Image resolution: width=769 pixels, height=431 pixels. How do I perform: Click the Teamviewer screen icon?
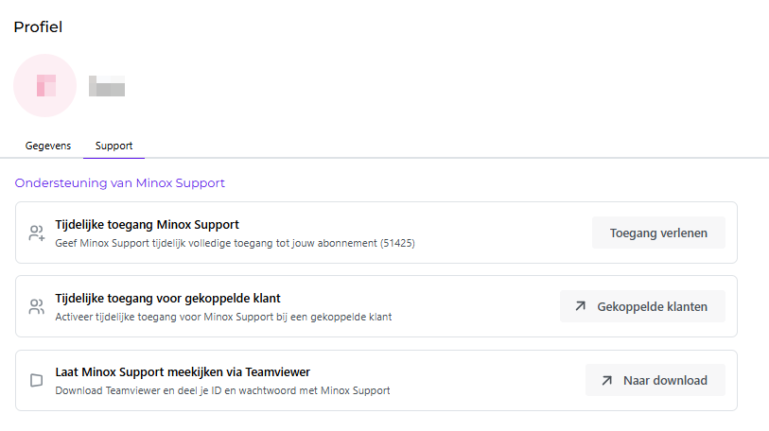point(36,381)
